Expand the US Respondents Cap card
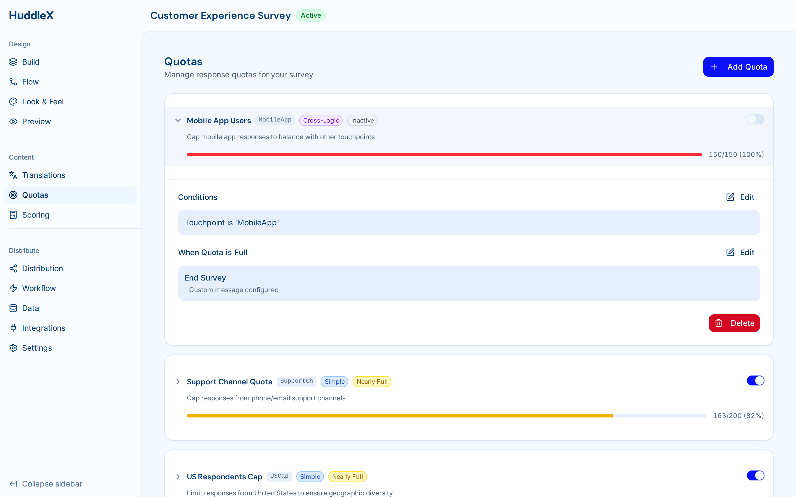 click(178, 477)
